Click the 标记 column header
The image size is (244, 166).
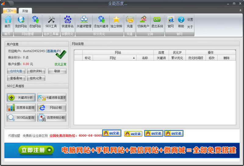[88, 58]
